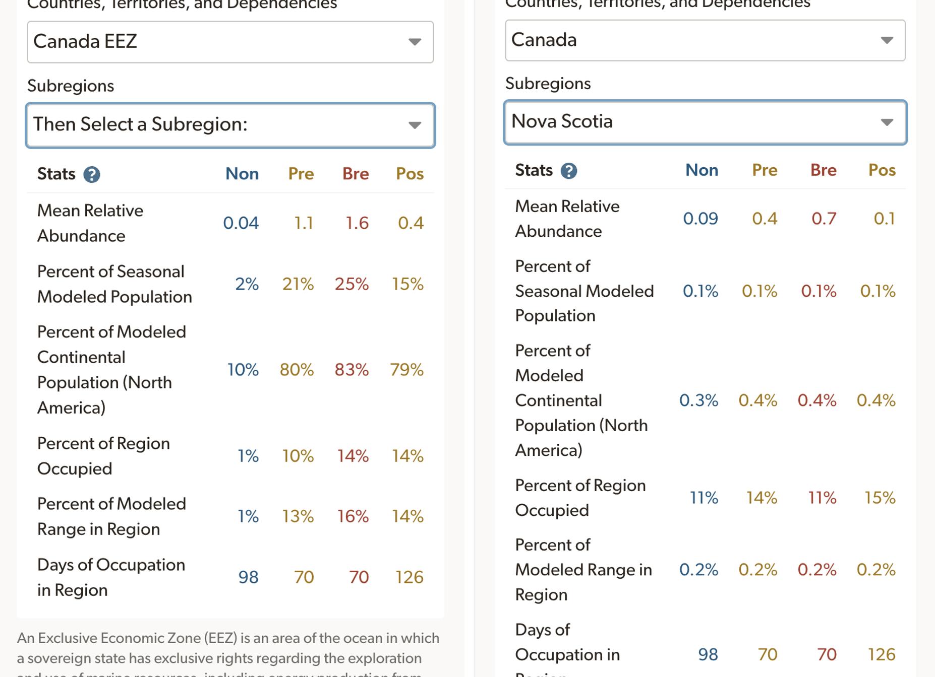Expand the Nova Scotia subregion dropdown
Viewport: 935px width, 677px height.
click(705, 122)
